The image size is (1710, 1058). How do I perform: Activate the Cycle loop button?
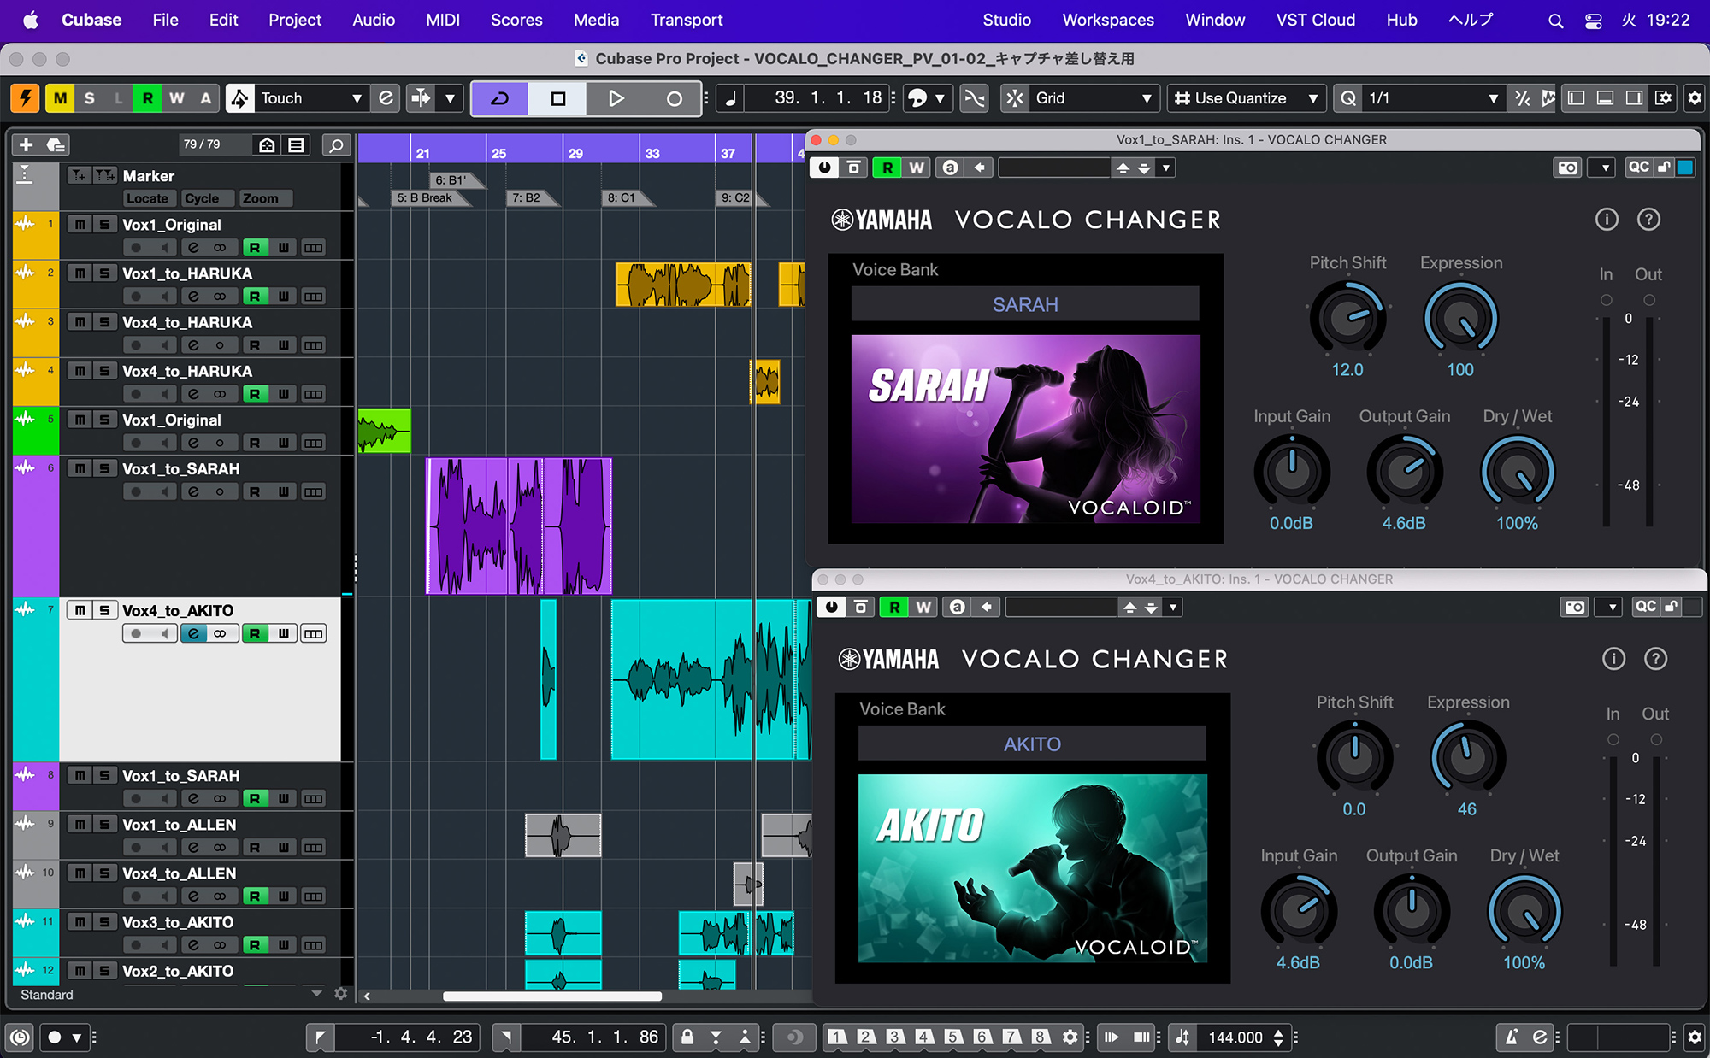[500, 98]
